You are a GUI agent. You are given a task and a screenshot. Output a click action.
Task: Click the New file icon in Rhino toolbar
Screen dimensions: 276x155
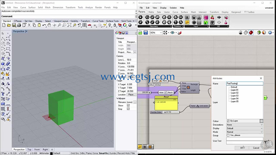(x=4, y=25)
